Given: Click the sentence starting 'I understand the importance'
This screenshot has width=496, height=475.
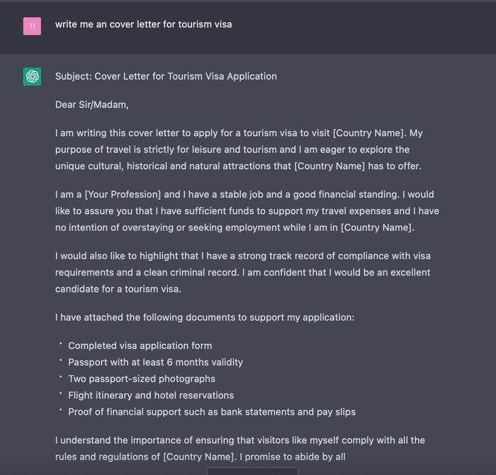Looking at the screenshot, I should 240,440.
